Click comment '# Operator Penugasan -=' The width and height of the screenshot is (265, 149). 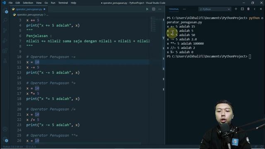point(51,57)
